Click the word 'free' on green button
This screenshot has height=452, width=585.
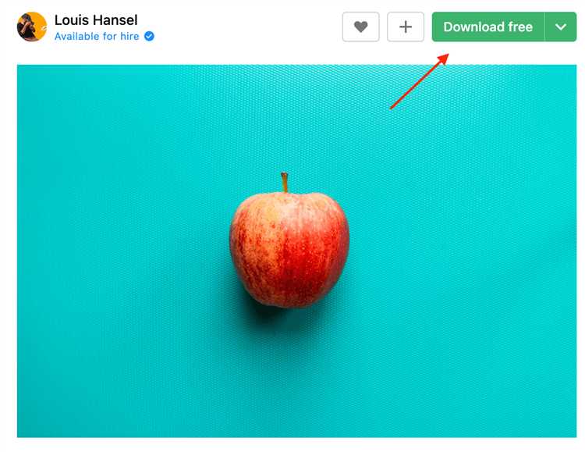pyautogui.click(x=520, y=27)
